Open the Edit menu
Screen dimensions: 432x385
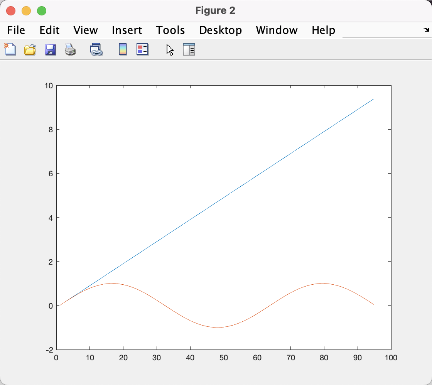point(49,30)
